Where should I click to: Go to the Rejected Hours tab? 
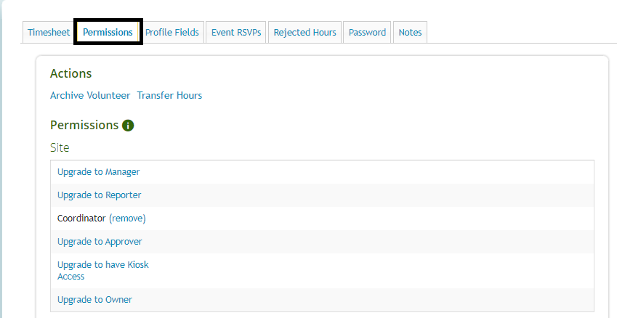[x=305, y=33]
